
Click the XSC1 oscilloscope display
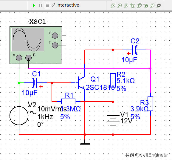point(28,39)
